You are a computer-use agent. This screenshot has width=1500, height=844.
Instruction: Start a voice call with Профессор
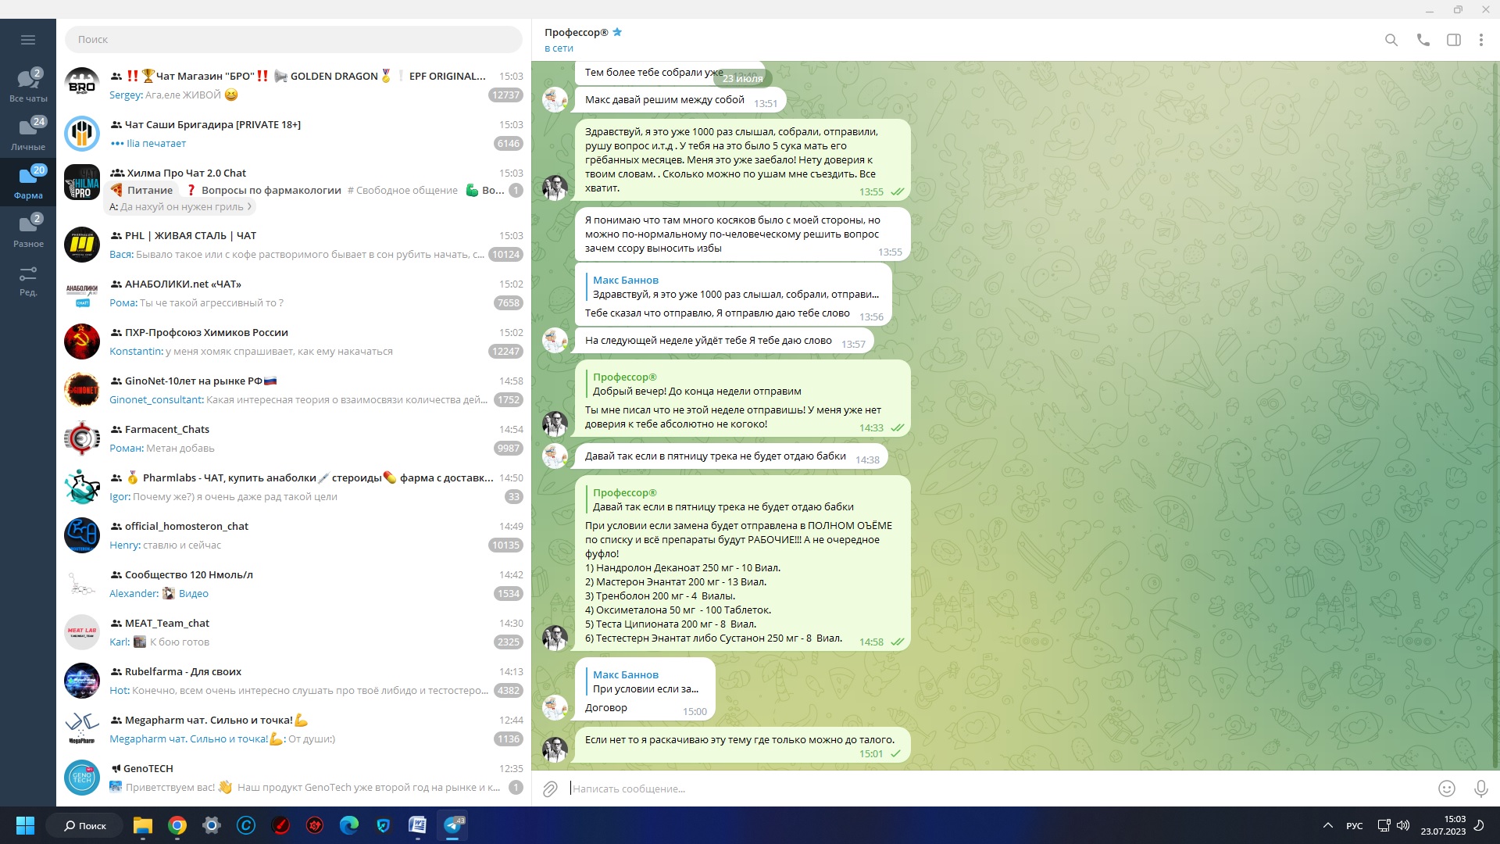pos(1423,40)
